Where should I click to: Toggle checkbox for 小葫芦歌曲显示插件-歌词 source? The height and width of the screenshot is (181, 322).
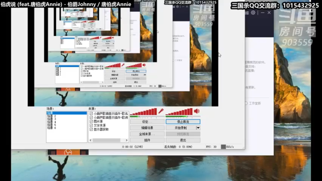91,117
